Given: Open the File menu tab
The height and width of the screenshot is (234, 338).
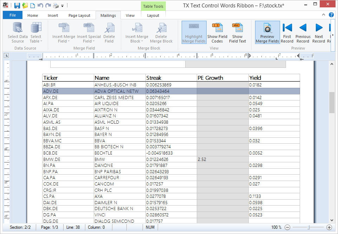Looking at the screenshot, I should [13, 15].
